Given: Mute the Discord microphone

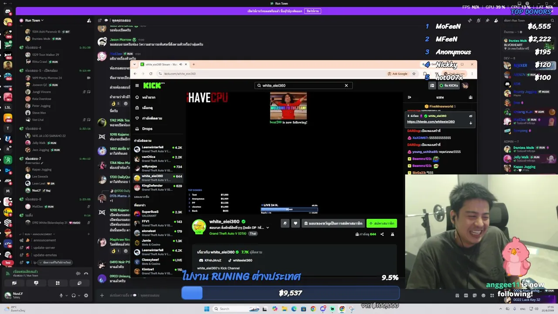Looking at the screenshot, I should [x=61, y=296].
